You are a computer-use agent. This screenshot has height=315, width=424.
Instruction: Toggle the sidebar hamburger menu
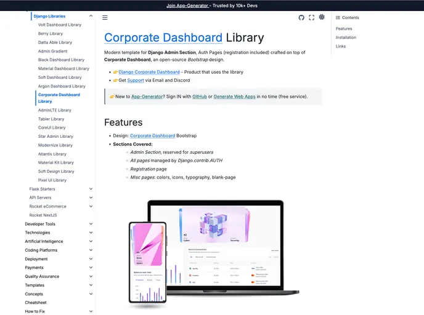105,18
